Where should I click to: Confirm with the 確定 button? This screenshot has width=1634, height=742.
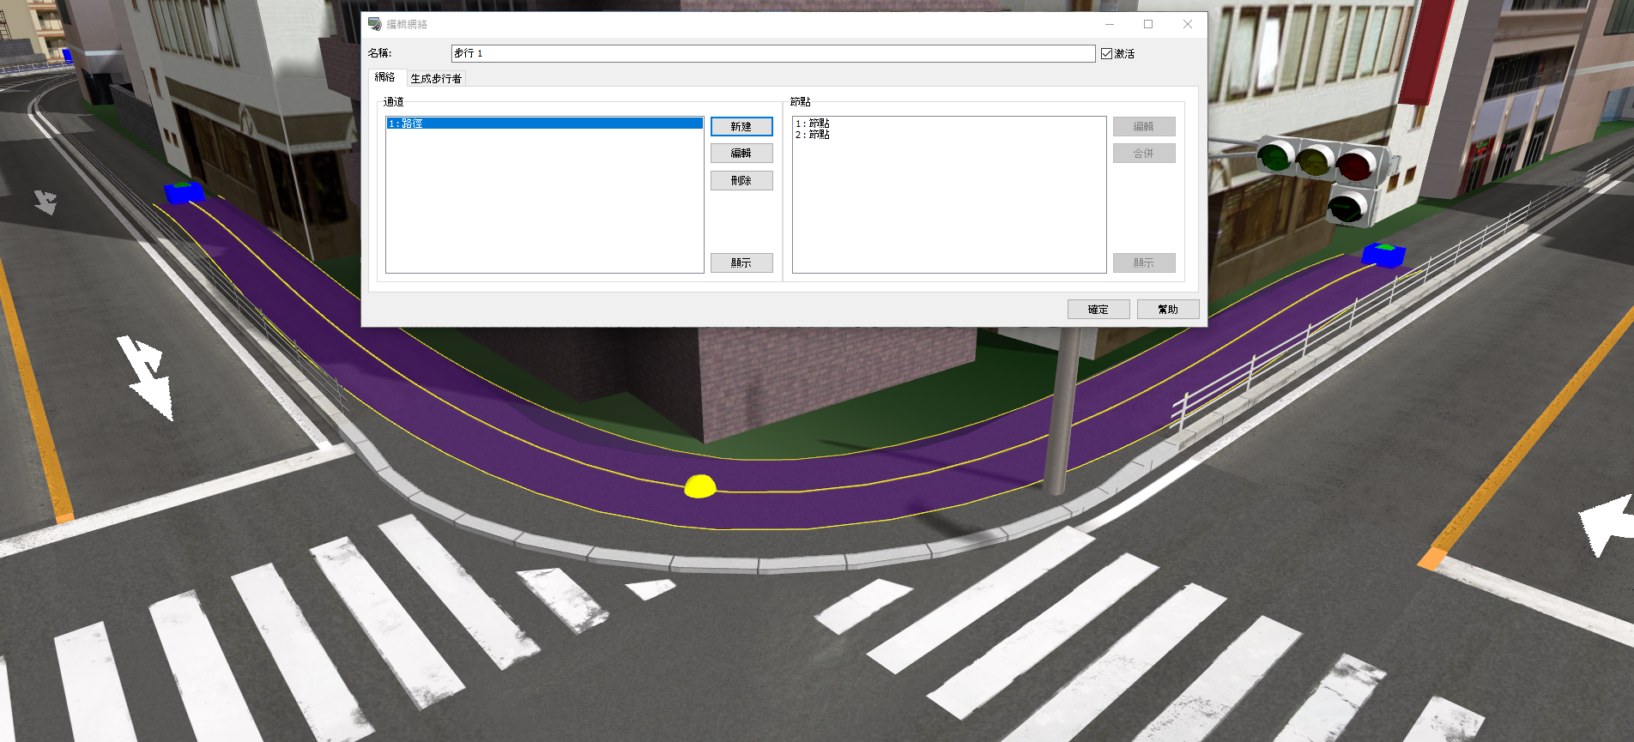pyautogui.click(x=1098, y=309)
